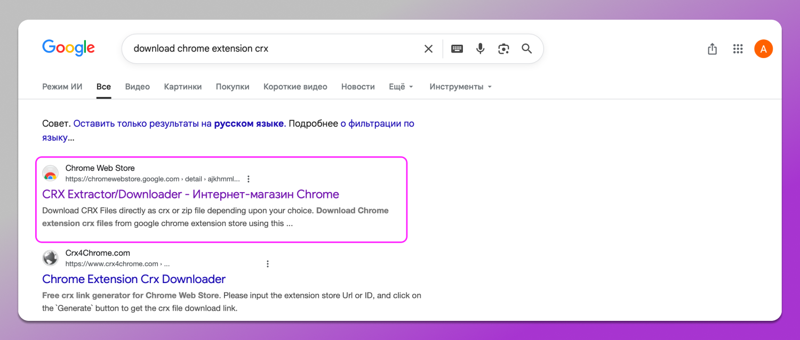Open the Google apps grid
Image resolution: width=800 pixels, height=340 pixels.
[x=738, y=49]
